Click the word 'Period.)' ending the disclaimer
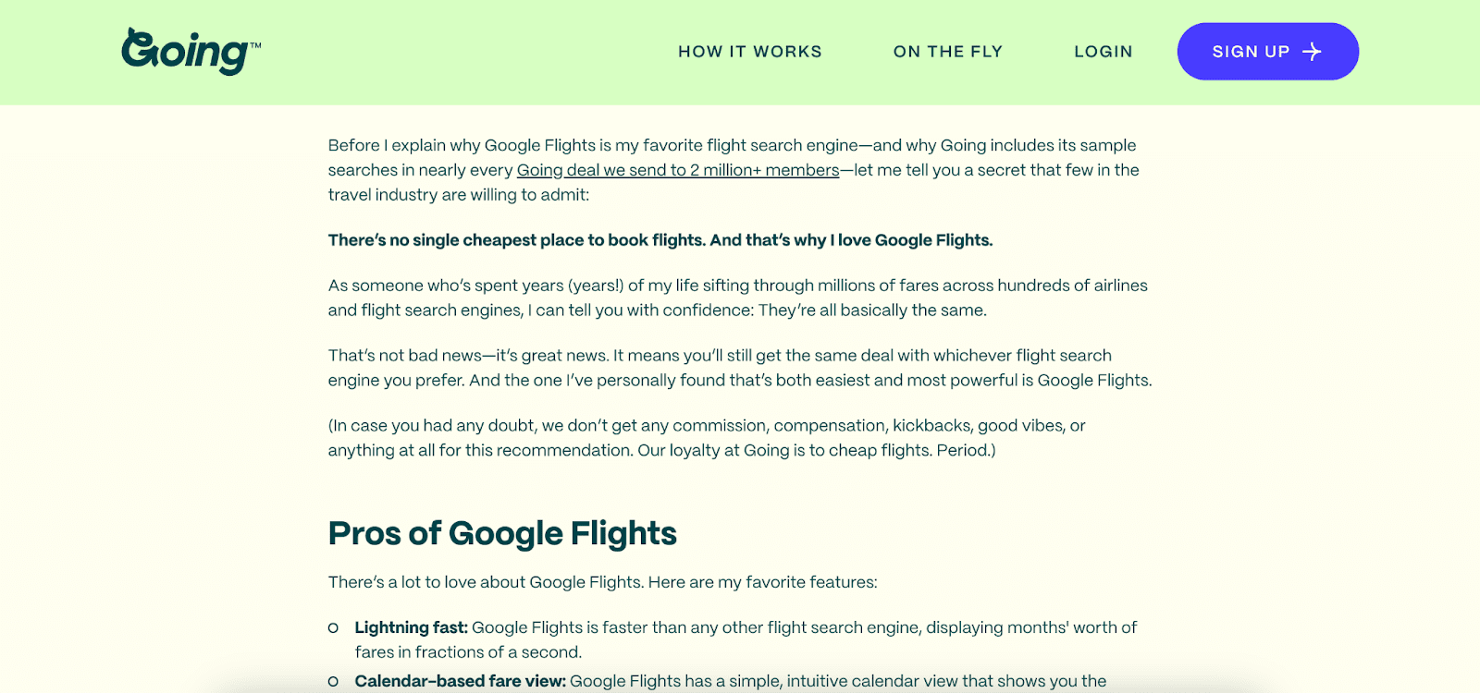Image resolution: width=1480 pixels, height=693 pixels. [x=966, y=451]
